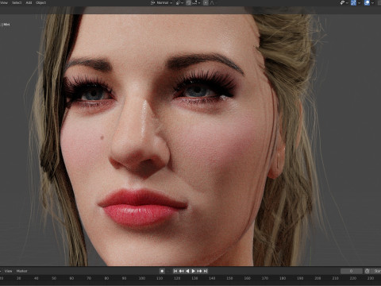
Task: Open the gizmo options dropdown arrow
Action: coord(359,2)
